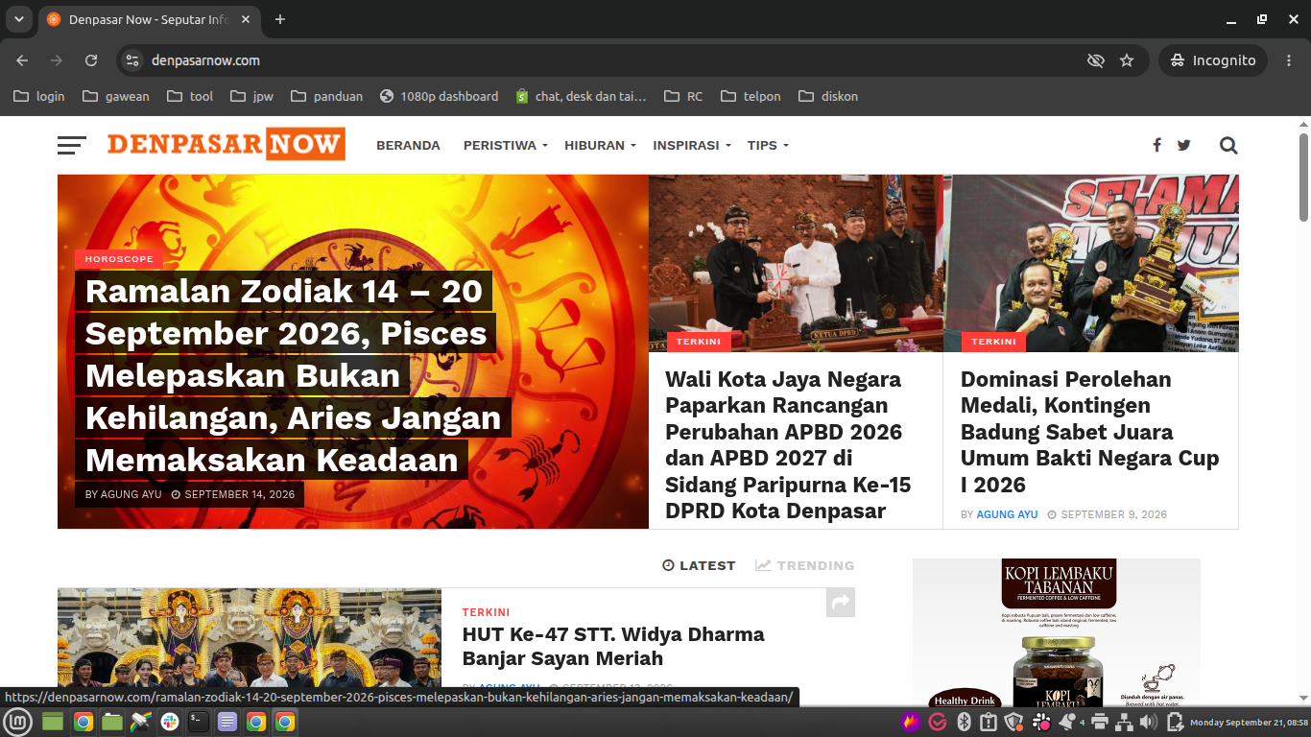The height and width of the screenshot is (737, 1311).
Task: Open the Chrome three-dot menu
Action: click(x=1289, y=60)
